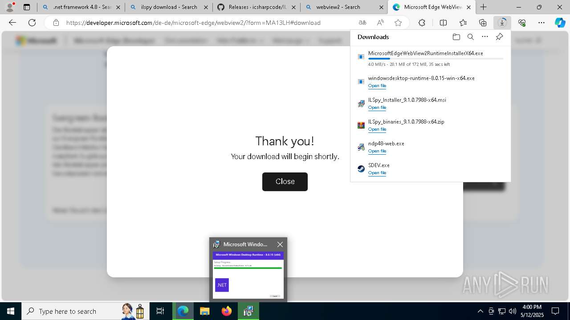Image resolution: width=570 pixels, height=320 pixels.
Task: Click the clock showing 4:00 PM
Action: click(x=532, y=311)
